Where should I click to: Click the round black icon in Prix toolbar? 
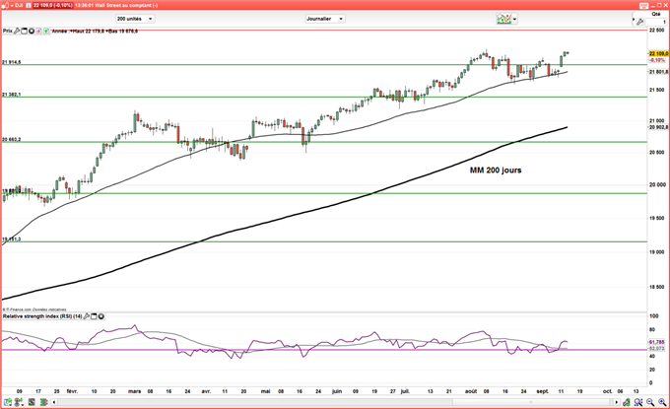pyautogui.click(x=32, y=32)
